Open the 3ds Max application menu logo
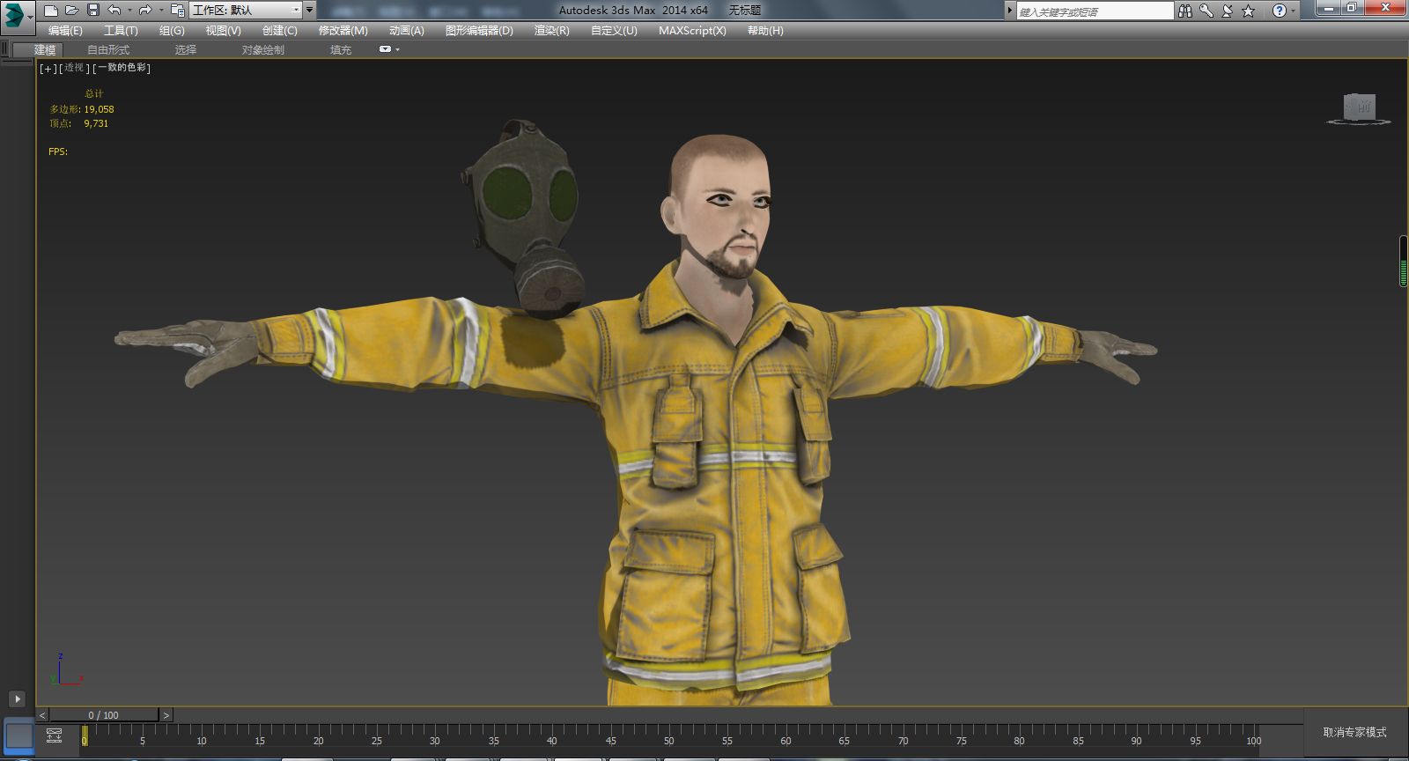This screenshot has width=1409, height=761. (15, 15)
